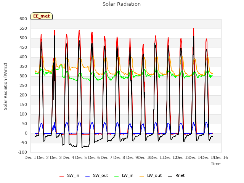Click the Dec 16 x-axis tick label

click(x=221, y=157)
